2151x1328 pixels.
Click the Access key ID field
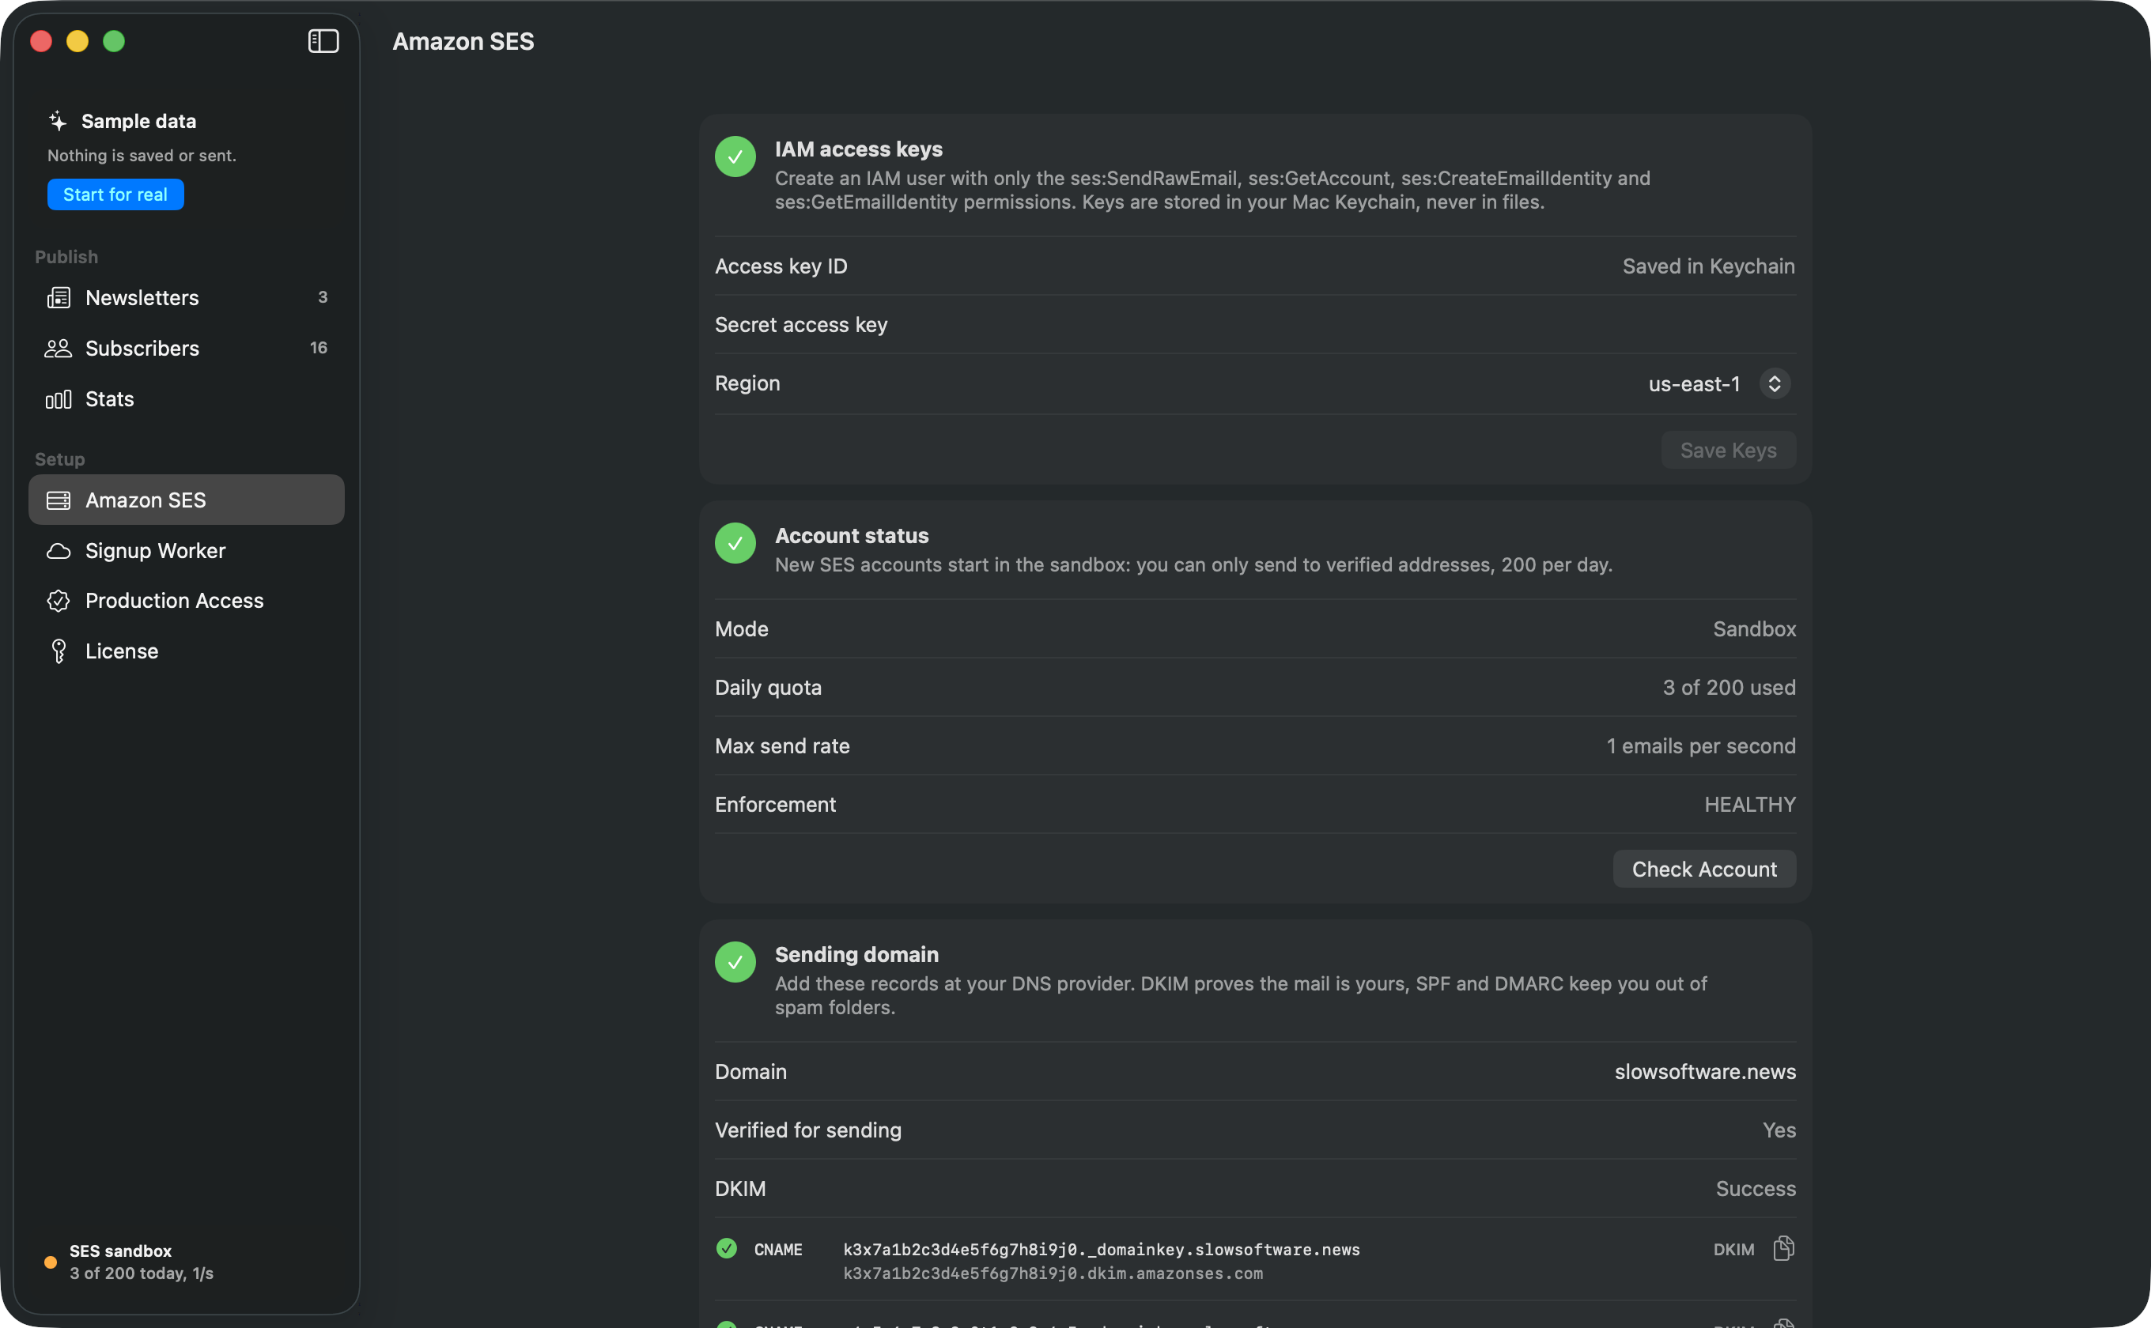point(1255,266)
